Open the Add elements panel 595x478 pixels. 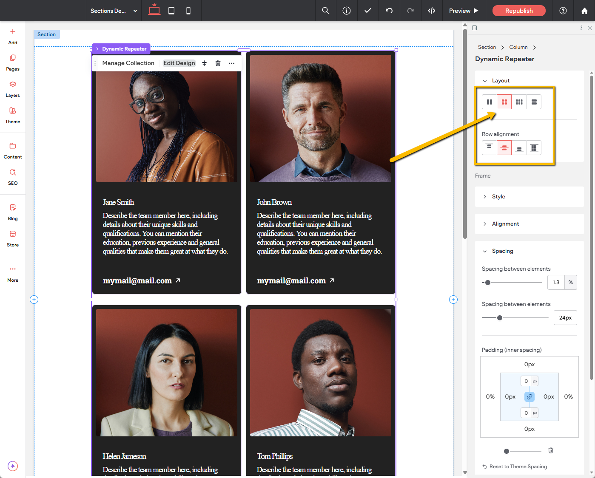13,37
